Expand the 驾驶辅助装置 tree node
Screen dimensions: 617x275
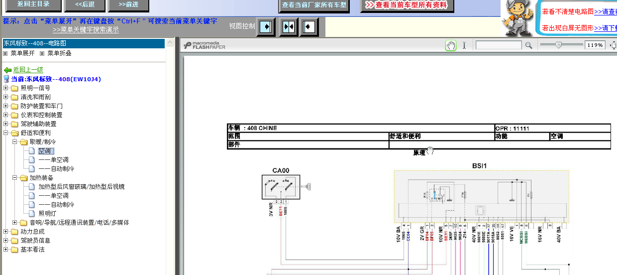tap(5, 124)
